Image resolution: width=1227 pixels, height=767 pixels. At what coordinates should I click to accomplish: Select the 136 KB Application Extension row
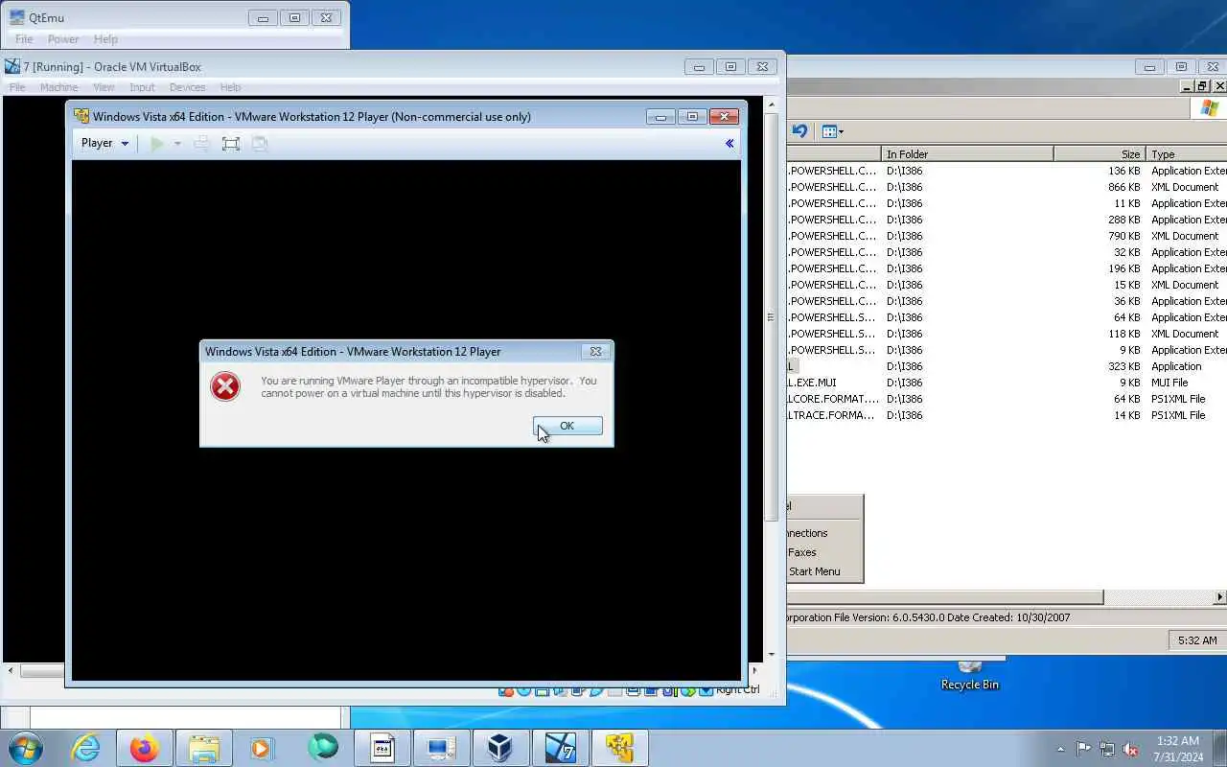click(1007, 171)
